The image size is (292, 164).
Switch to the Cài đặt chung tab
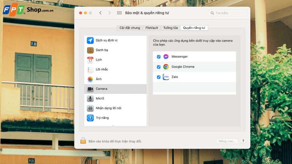click(130, 28)
